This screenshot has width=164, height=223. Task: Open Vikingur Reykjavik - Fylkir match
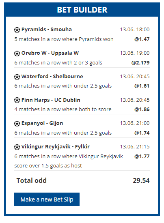(x=56, y=147)
